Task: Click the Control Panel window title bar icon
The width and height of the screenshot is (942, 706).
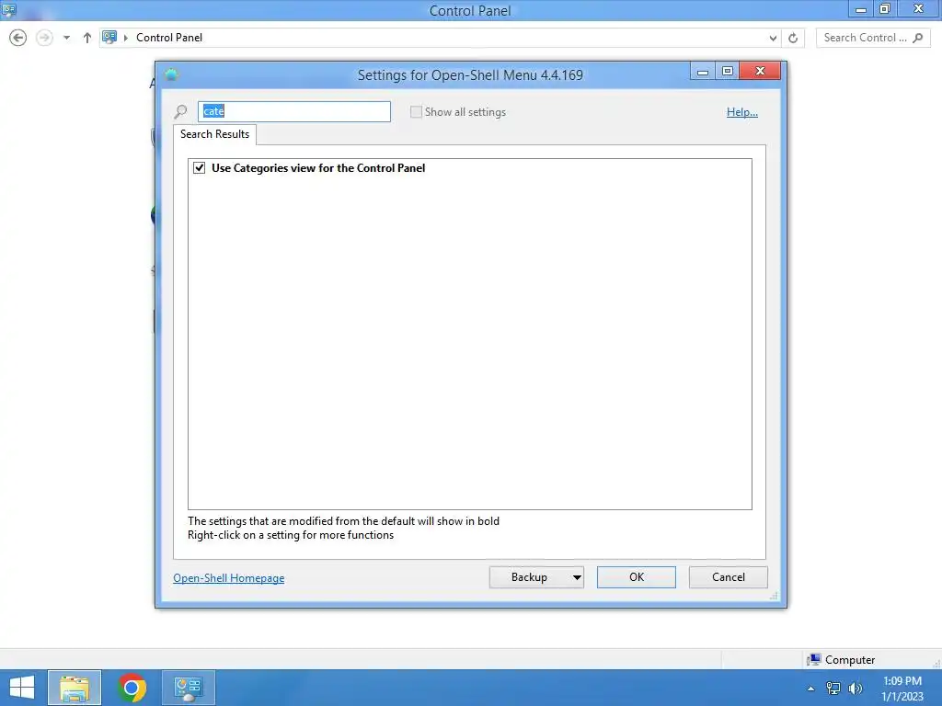Action: [9, 9]
